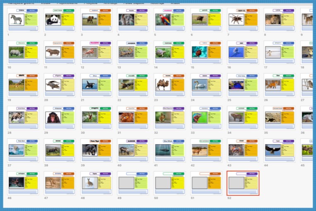316x211 pixels.
Task: Pick blank template slide 51
Action: point(206,183)
